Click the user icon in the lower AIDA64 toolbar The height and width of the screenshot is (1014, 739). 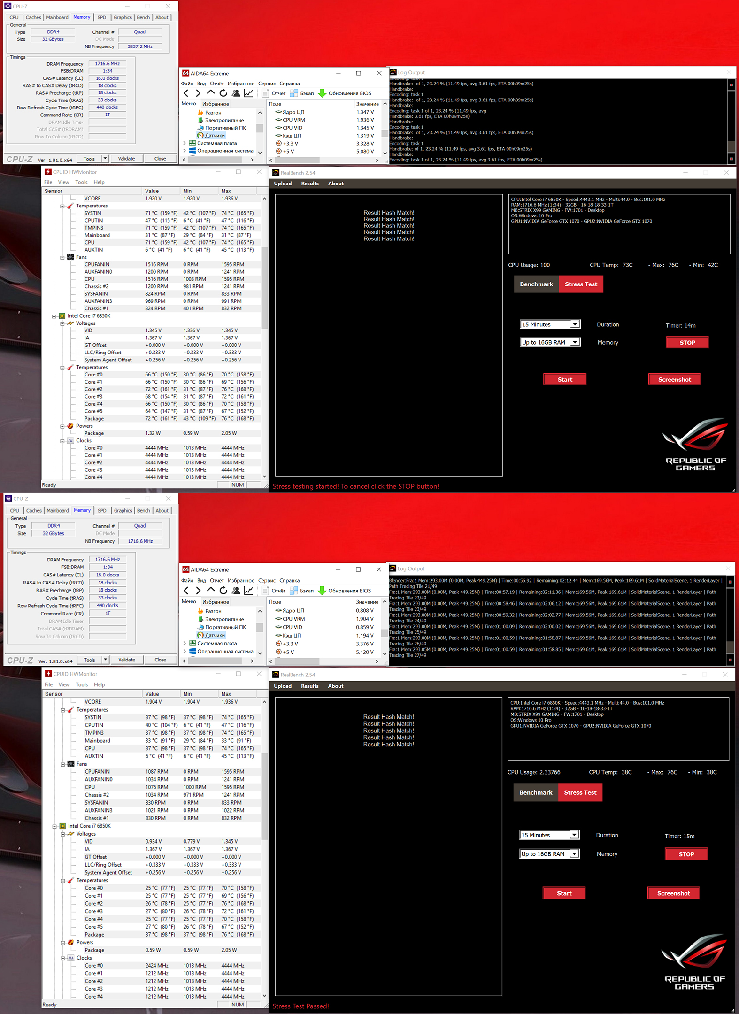tap(236, 590)
